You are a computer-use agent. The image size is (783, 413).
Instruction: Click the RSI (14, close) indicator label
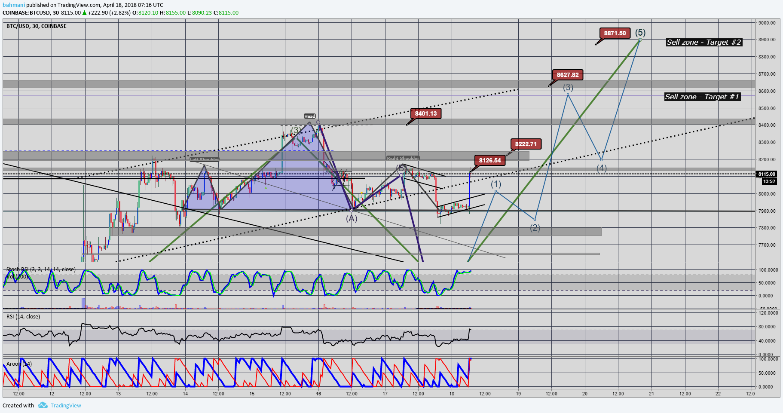[23, 317]
